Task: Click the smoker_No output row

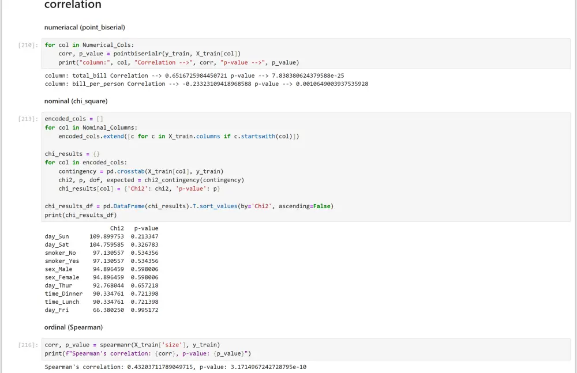Action: click(102, 253)
